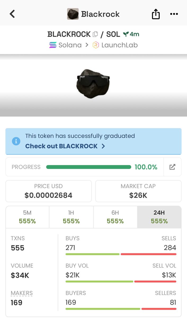The height and width of the screenshot is (318, 187).
Task: Tap the green progress bar
Action: tap(89, 167)
